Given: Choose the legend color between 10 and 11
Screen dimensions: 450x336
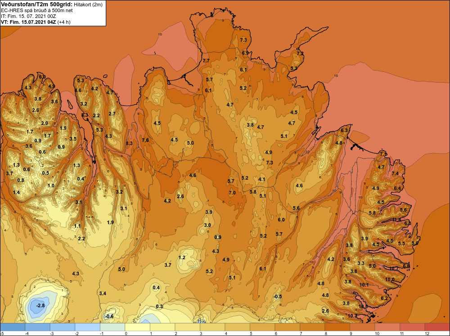Looking at the screenshot, I should click(387, 327).
